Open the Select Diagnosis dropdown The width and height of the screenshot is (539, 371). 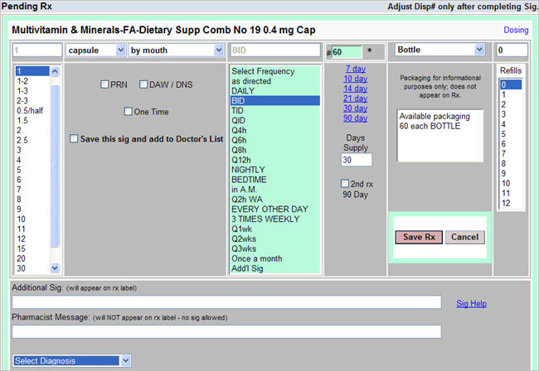tap(71, 361)
